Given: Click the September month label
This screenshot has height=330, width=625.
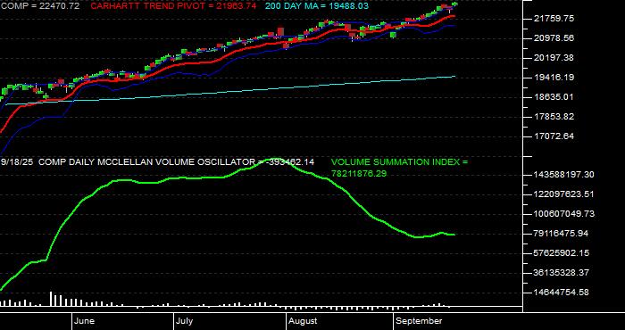Looking at the screenshot, I should (419, 321).
